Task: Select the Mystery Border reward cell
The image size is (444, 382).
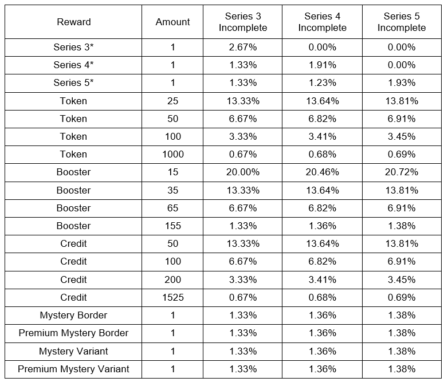Action: tap(73, 315)
